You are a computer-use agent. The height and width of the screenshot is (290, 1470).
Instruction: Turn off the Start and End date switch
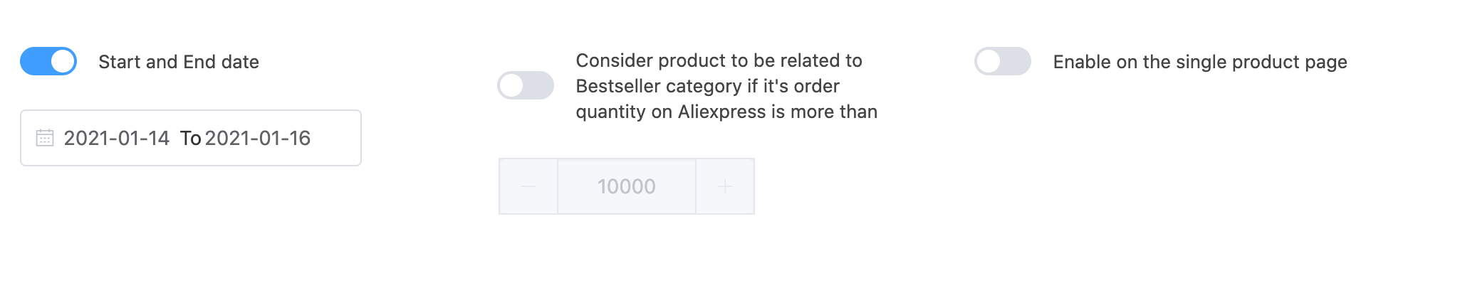click(x=48, y=61)
